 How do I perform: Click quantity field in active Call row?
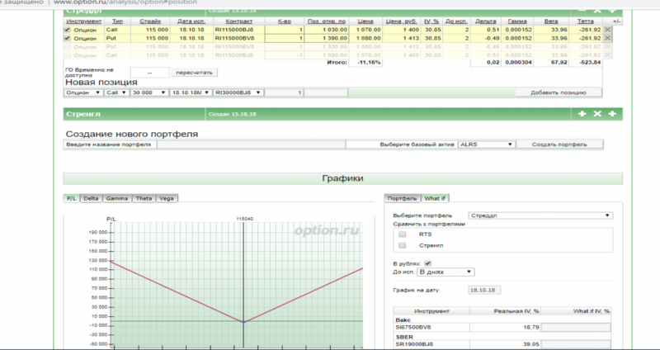(284, 30)
